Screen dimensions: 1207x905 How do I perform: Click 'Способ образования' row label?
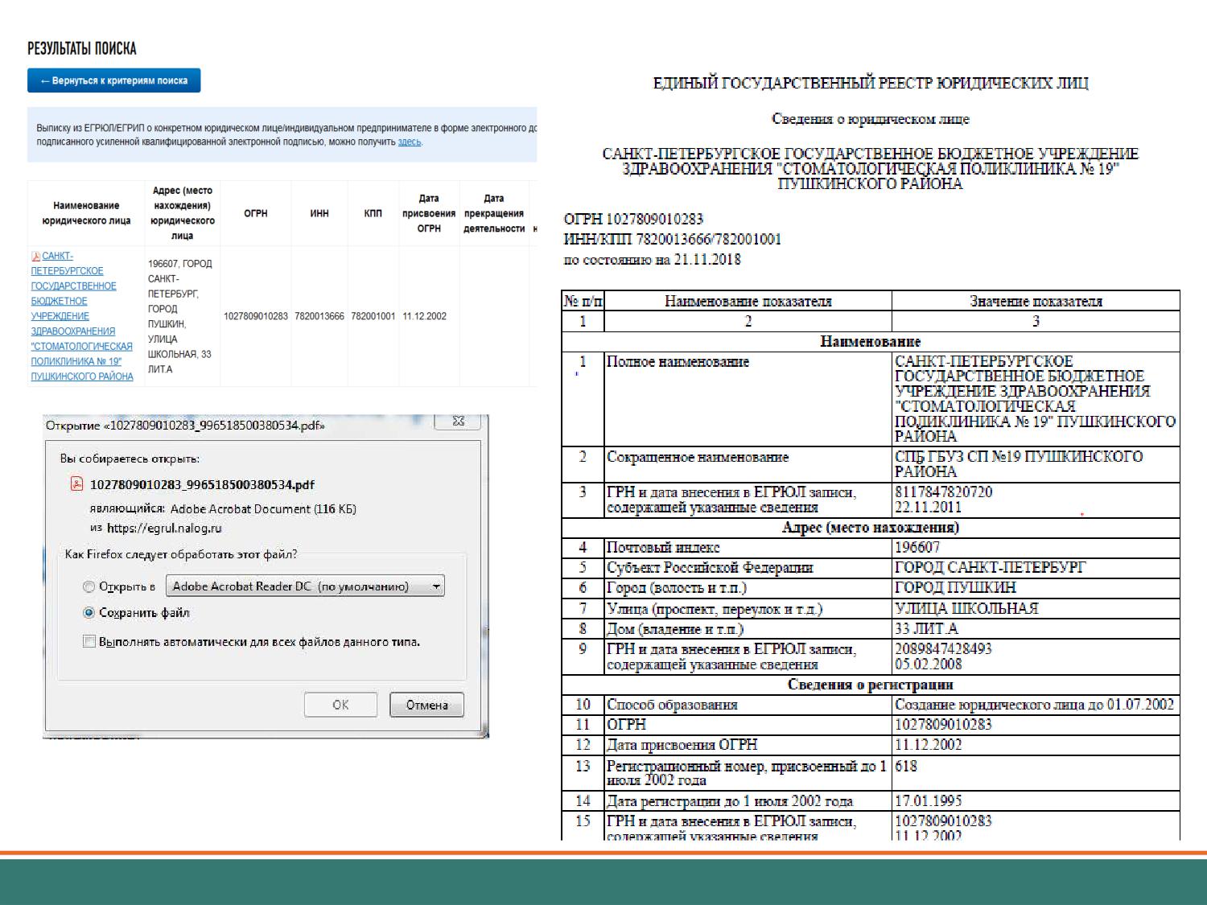click(x=672, y=705)
